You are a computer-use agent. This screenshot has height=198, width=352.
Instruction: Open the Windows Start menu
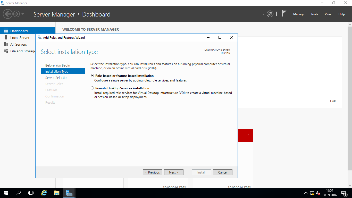pos(6,193)
